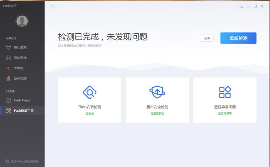Click the 返回 button
This screenshot has height=167, width=270.
click(207, 38)
